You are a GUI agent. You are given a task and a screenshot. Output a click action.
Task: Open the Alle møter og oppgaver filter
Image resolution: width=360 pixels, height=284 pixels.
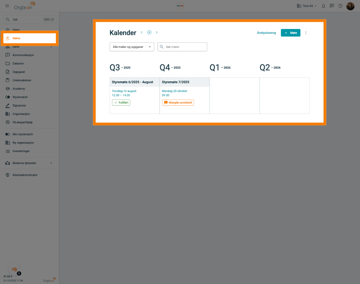(132, 47)
